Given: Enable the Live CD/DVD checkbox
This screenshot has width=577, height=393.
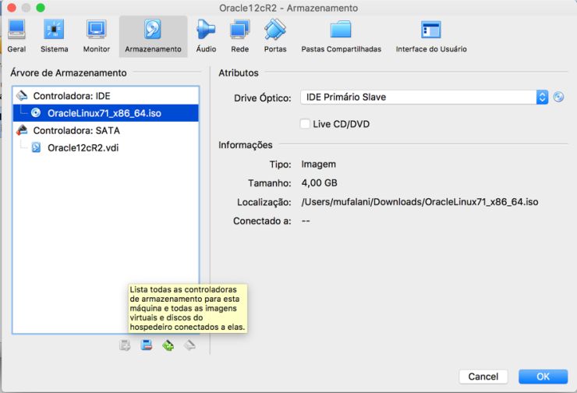Looking at the screenshot, I should [x=305, y=124].
